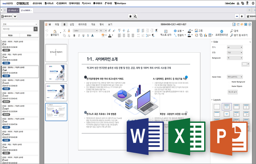Image resolution: width=256 pixels, height=164 pixels.
Task: Click the clone formatting paintbrush icon
Action: 69,30
